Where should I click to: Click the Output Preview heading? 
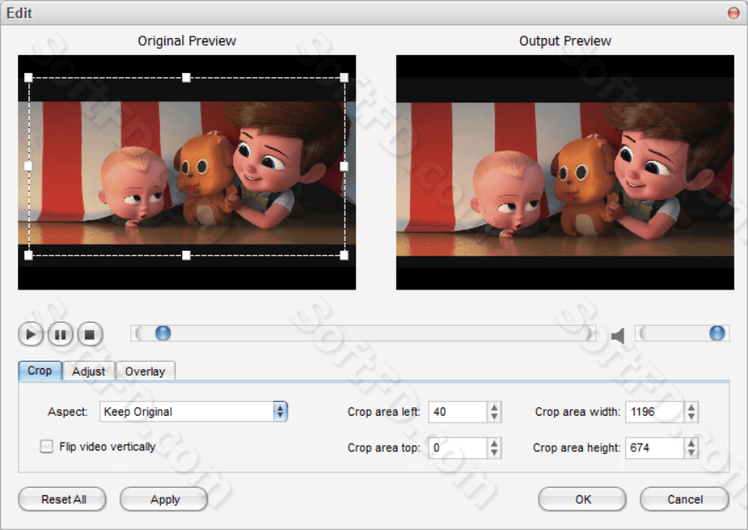pos(565,41)
